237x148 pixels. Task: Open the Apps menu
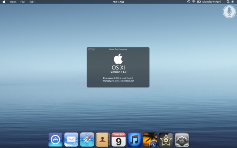[13, 2]
